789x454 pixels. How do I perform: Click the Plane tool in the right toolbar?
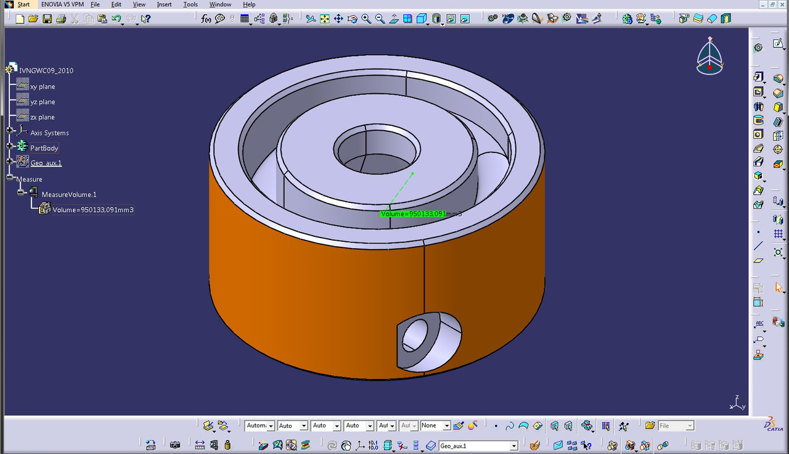point(758,260)
